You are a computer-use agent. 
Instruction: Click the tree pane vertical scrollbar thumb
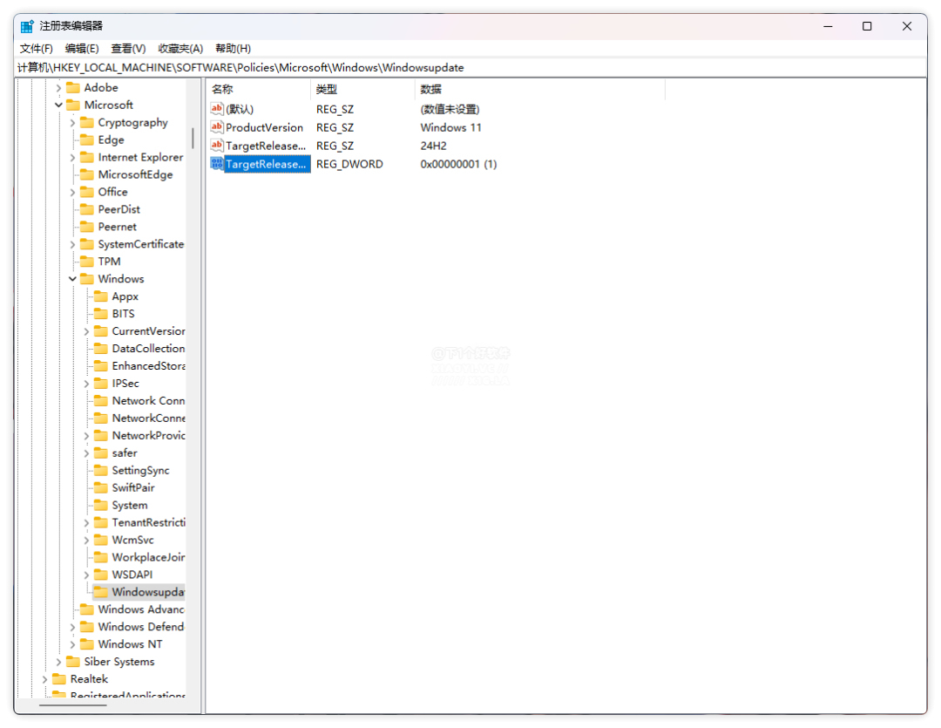point(193,138)
